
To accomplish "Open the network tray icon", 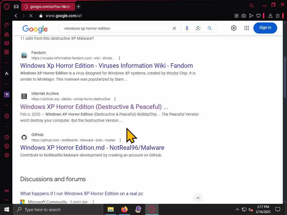I will [x=244, y=209].
